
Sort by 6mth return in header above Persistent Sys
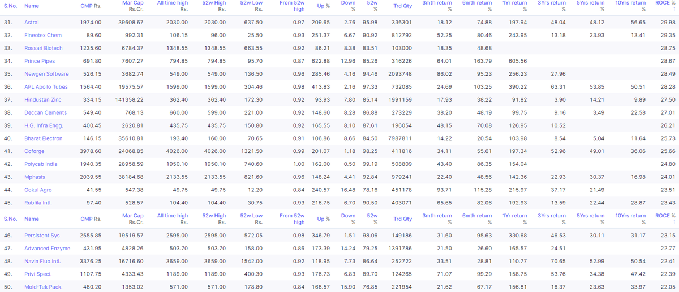pos(476,219)
